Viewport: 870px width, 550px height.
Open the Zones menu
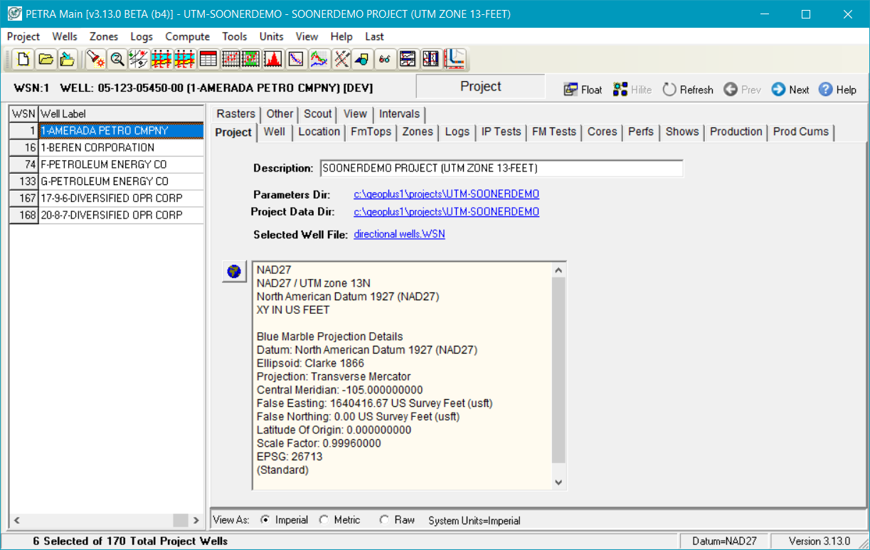coord(104,36)
